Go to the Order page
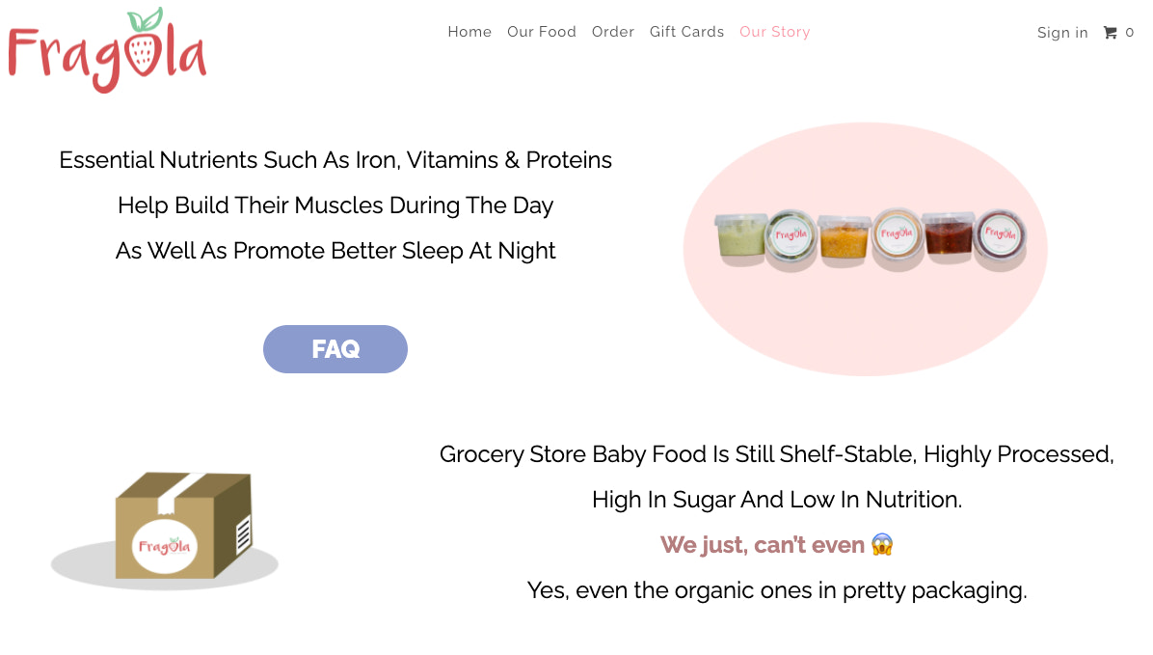Screen dimensions: 1153x655 (x=613, y=32)
